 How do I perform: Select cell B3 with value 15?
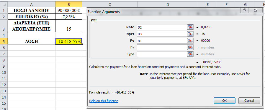click(69, 26)
